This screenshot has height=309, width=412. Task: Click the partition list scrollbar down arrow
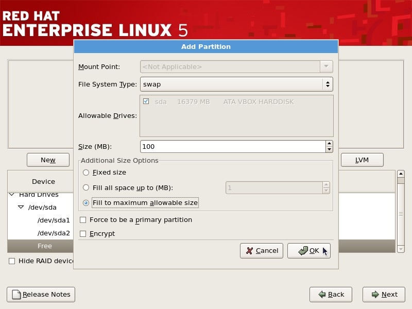pyautogui.click(x=401, y=249)
